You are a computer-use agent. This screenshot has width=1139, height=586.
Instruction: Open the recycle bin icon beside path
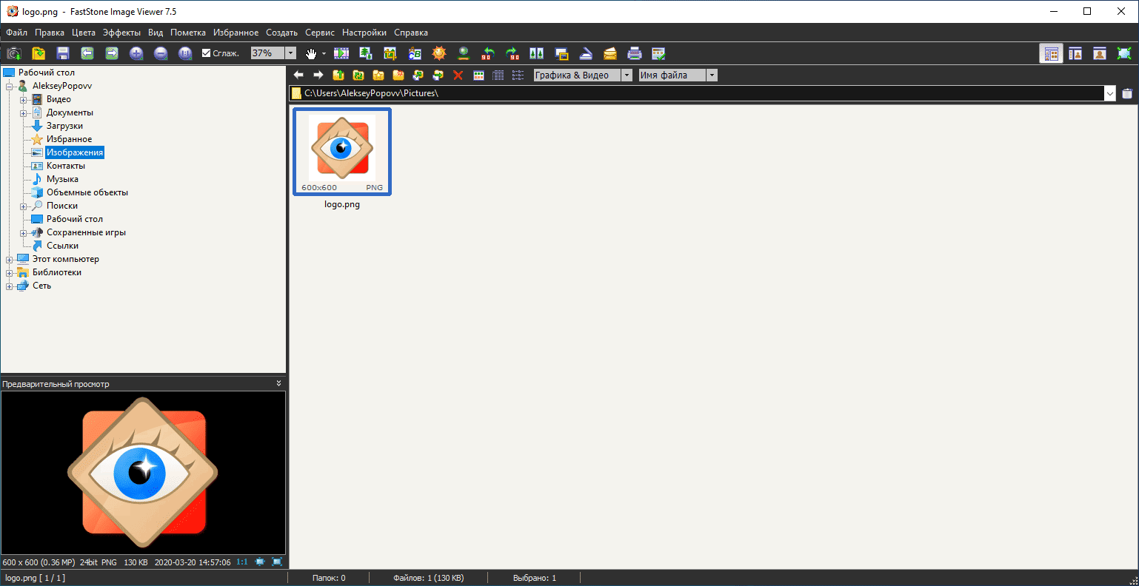click(x=1127, y=93)
